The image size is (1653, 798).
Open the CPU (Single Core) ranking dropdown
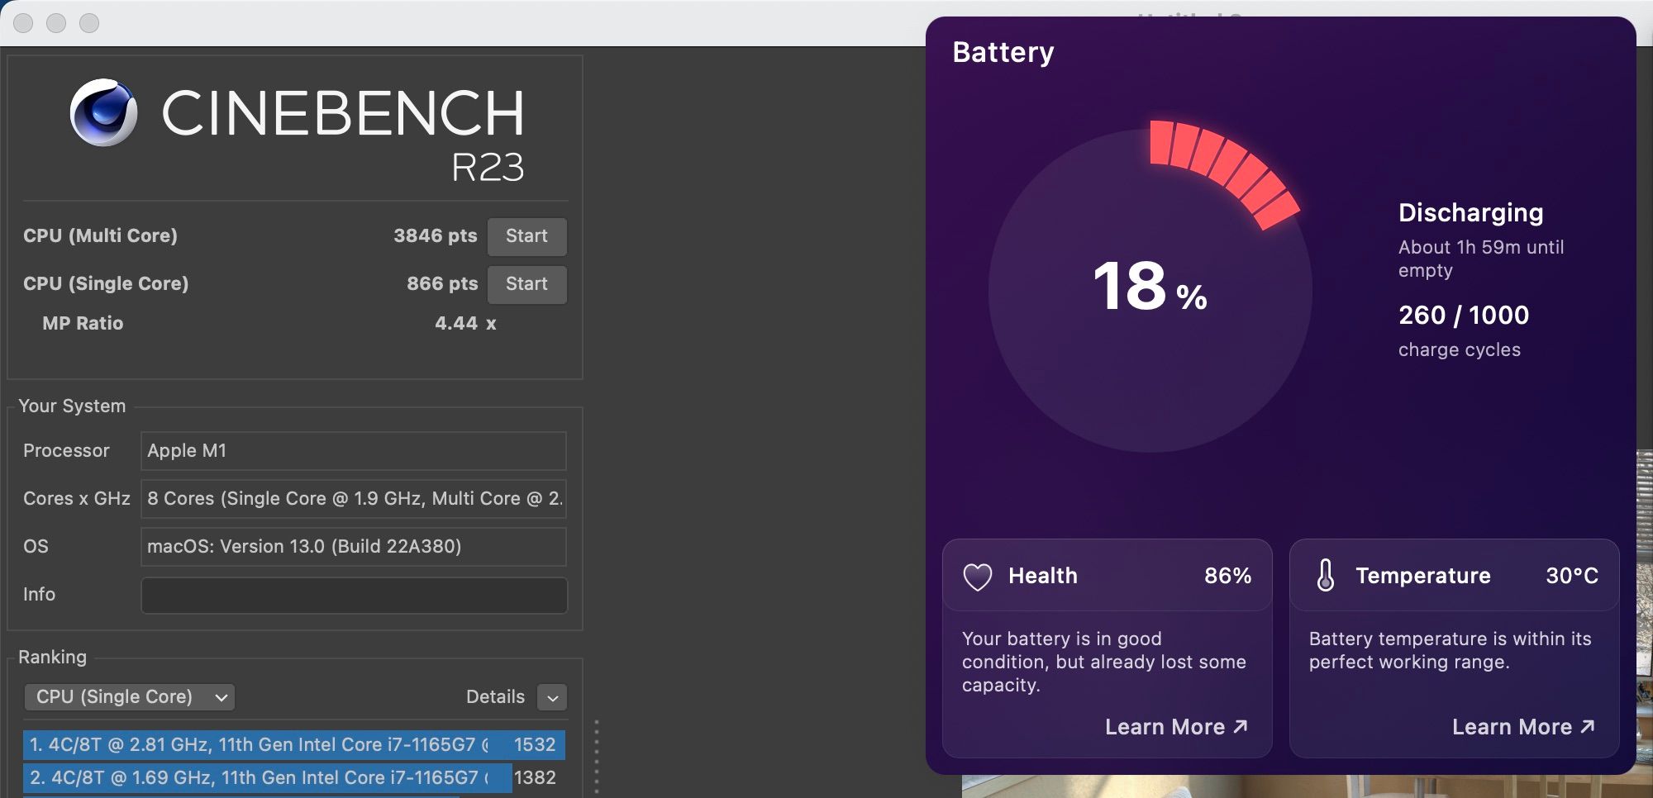[x=129, y=697]
